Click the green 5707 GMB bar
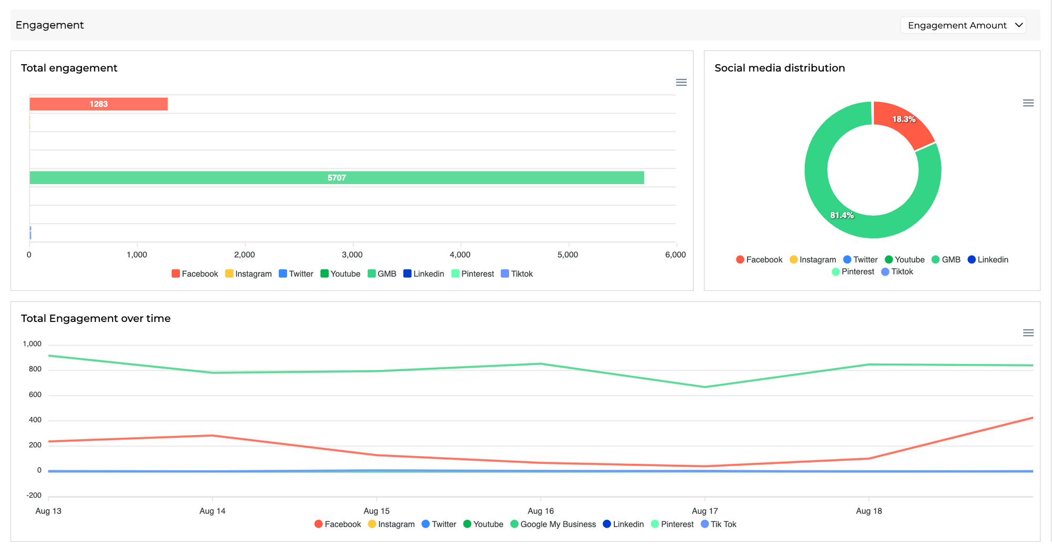This screenshot has width=1052, height=556. pos(337,178)
